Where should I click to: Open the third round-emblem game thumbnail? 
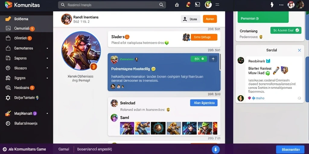(158, 128)
